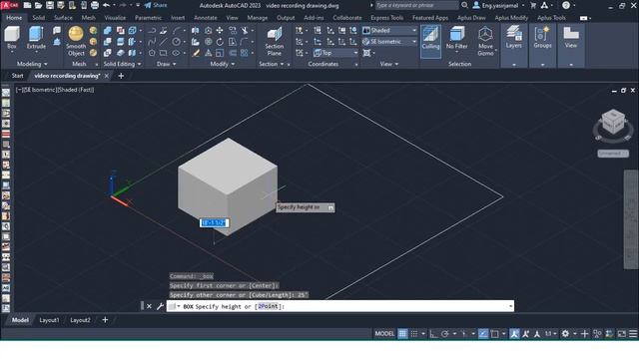Switch to the Layout2 tab

[x=80, y=320]
